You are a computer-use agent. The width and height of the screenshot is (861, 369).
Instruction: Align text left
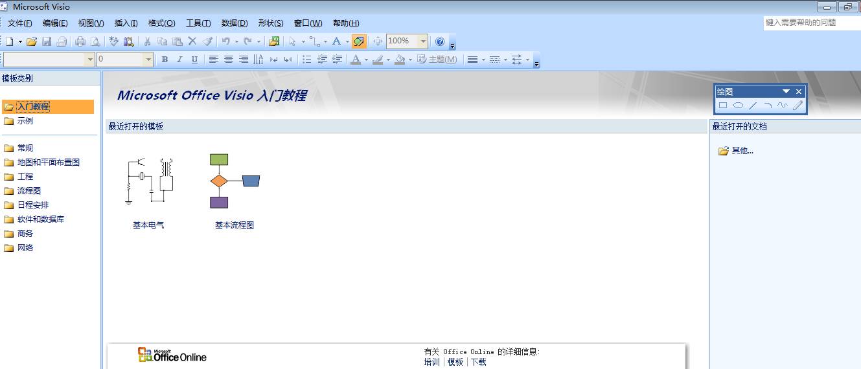[x=213, y=60]
